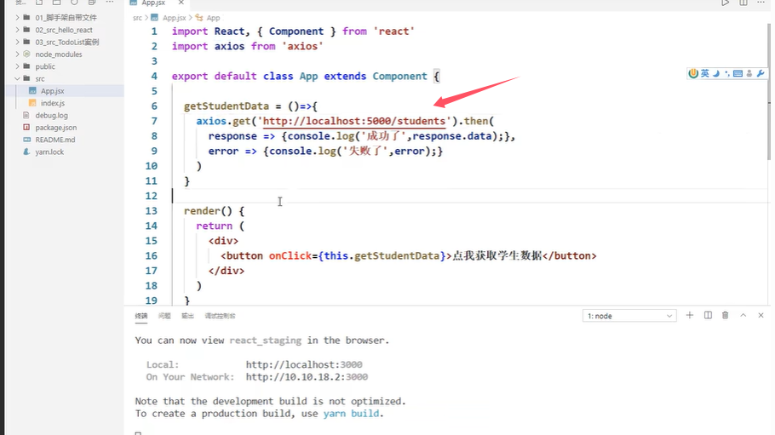
Task: Open index.js in the file tree
Action: [53, 103]
